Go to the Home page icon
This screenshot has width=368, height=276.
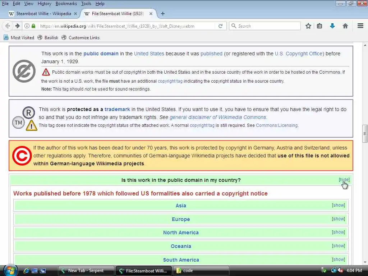pos(345,26)
